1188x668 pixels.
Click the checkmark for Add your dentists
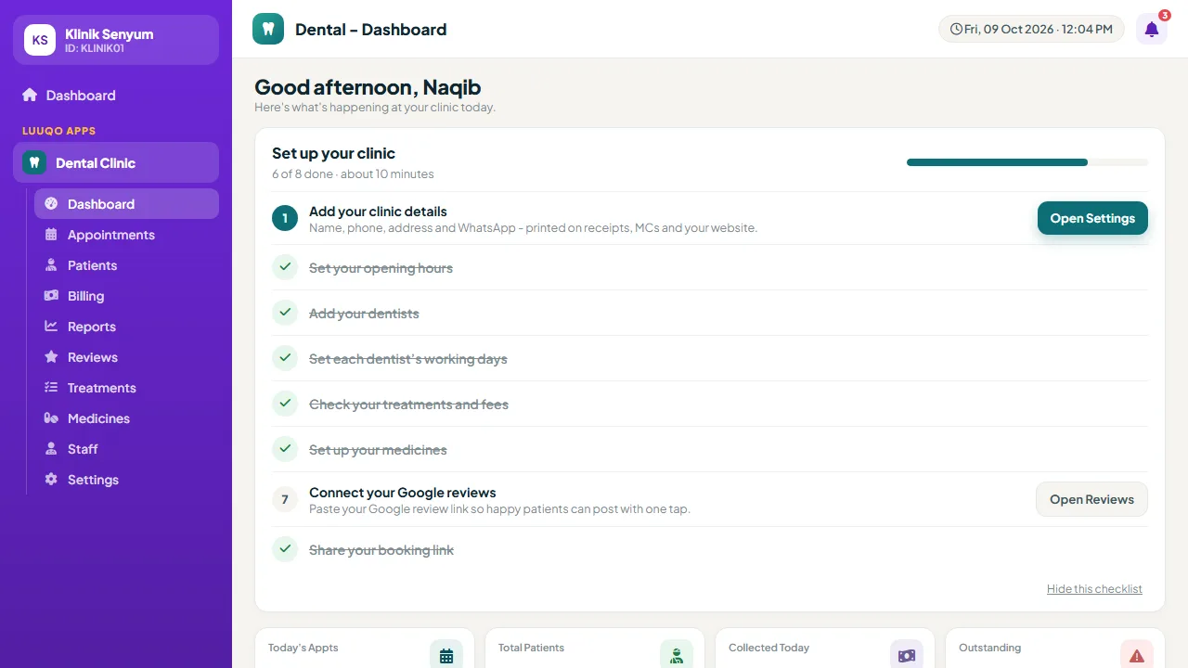tap(285, 313)
